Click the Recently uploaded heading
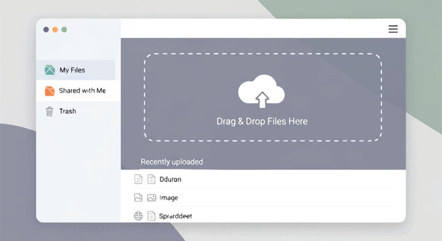 pos(172,162)
